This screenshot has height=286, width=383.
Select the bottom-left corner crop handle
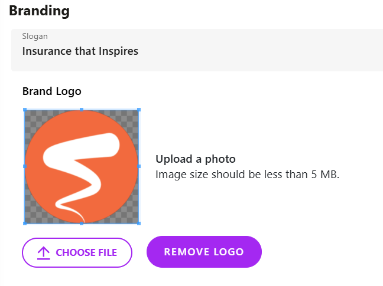[x=25, y=223]
